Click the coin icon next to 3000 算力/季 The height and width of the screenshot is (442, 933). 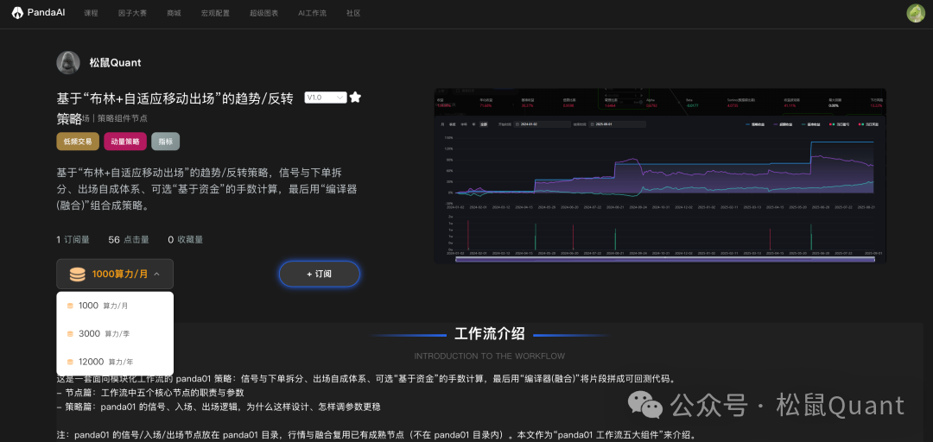(70, 334)
